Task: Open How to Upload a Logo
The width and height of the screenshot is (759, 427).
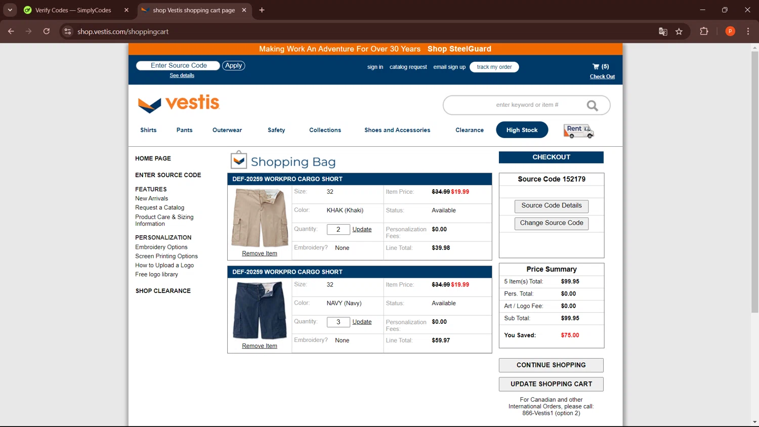Action: click(x=164, y=265)
